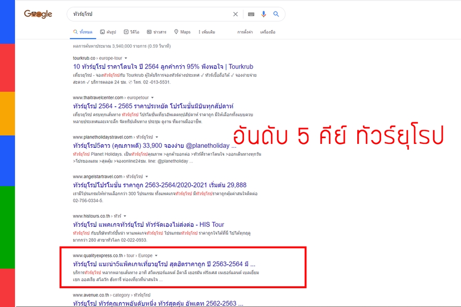
Task: Click the www.thaitravelcenter.com URL breadcrumb
Action: [111, 97]
